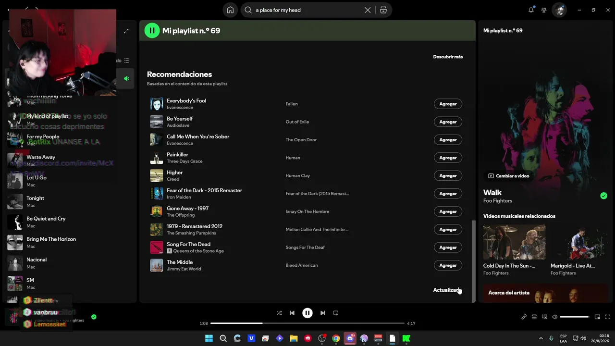615x346 pixels.
Task: Click the 'Painkiller' album art
Action: pos(157,158)
